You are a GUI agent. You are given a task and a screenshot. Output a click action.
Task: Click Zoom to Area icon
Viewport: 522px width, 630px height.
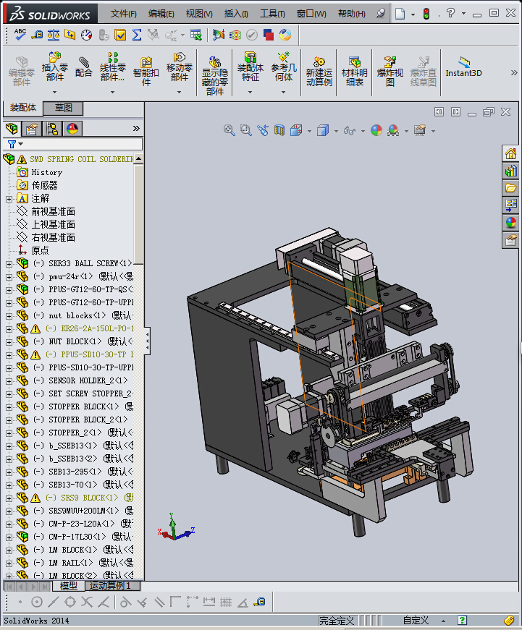coord(245,130)
